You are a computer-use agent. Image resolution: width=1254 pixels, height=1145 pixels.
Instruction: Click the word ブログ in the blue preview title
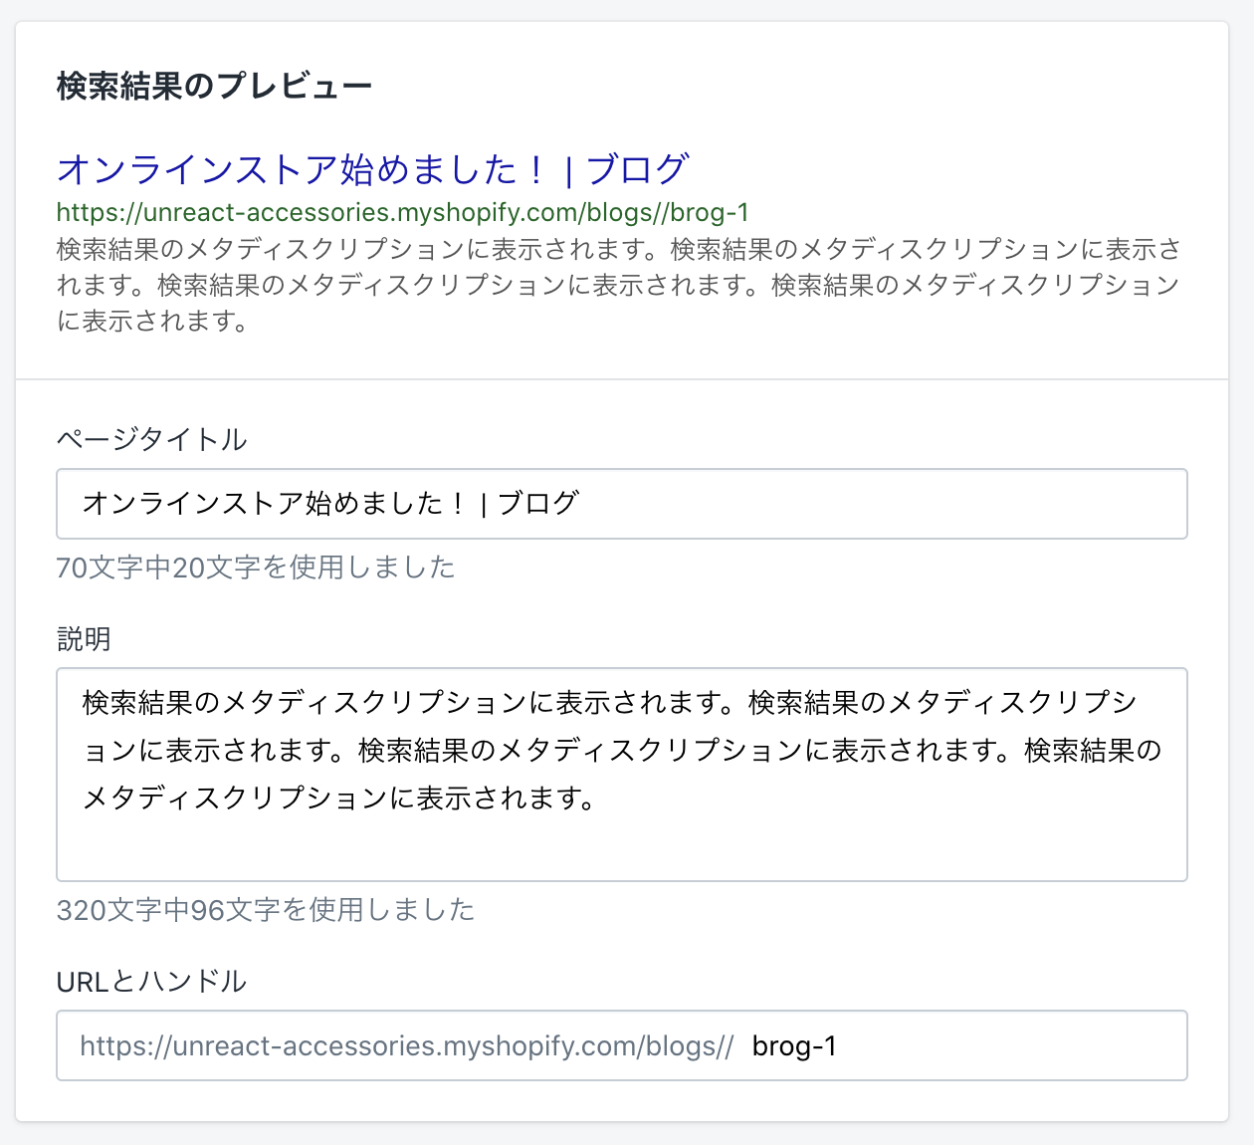637,170
